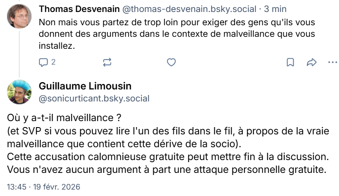The height and width of the screenshot is (196, 339).
Task: Open the three-dot more options menu
Action: 332,62
